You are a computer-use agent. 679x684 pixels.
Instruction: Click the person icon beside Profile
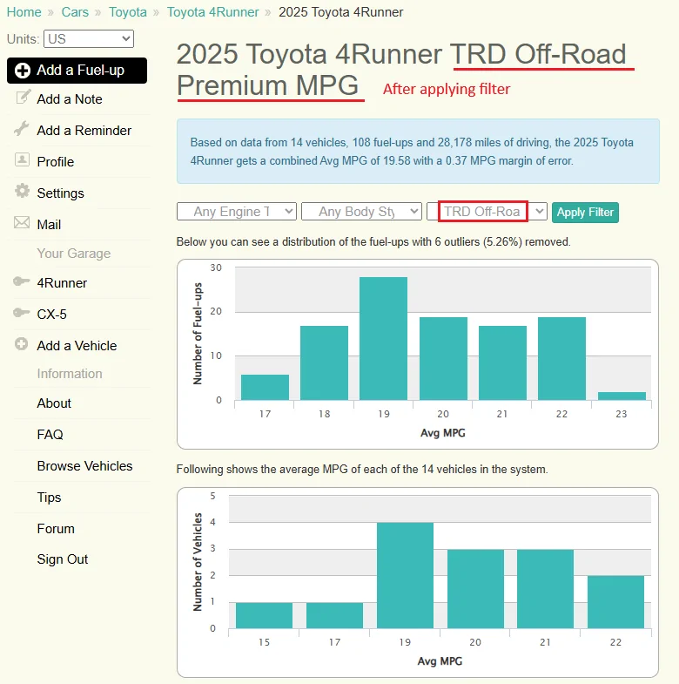click(22, 159)
